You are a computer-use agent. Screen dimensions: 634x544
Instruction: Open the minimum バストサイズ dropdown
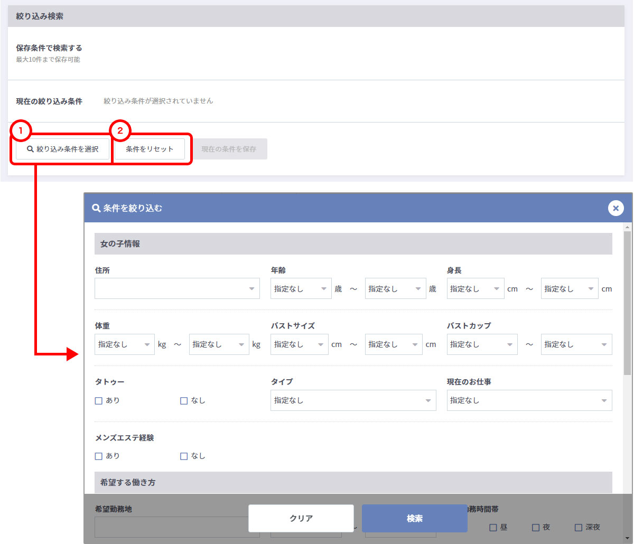(x=299, y=344)
